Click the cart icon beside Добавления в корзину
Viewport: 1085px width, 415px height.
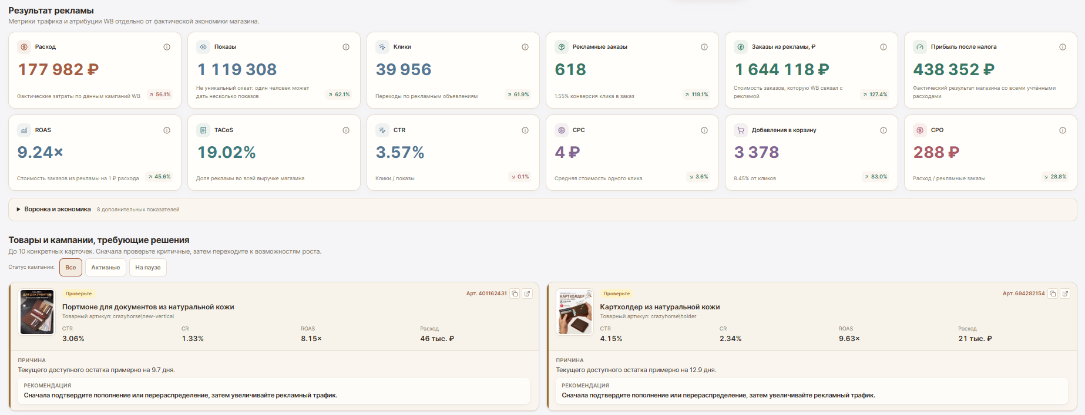pyautogui.click(x=741, y=130)
